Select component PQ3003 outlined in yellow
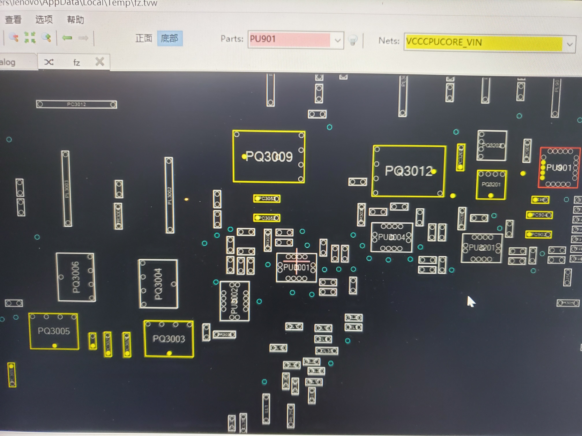This screenshot has height=436, width=582. [169, 339]
